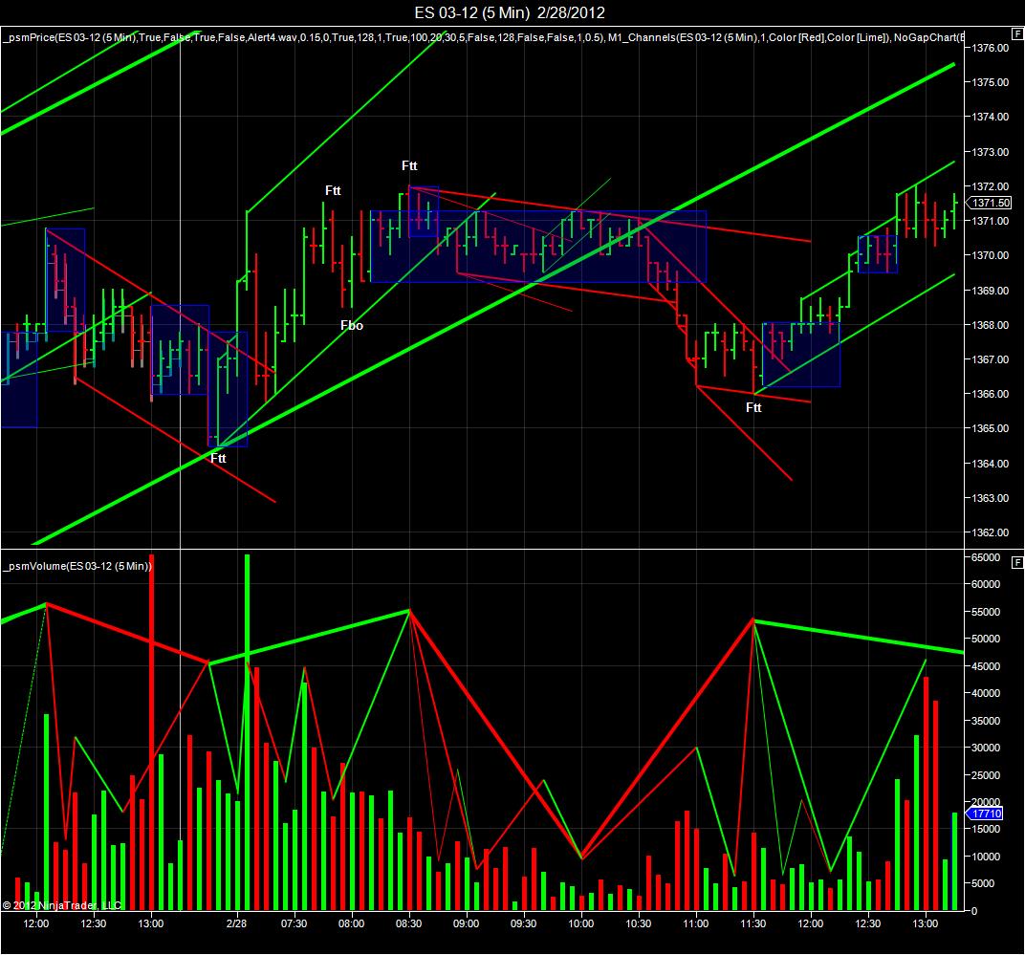Click the 09:00 time axis label
1025x955 pixels.
coord(466,923)
